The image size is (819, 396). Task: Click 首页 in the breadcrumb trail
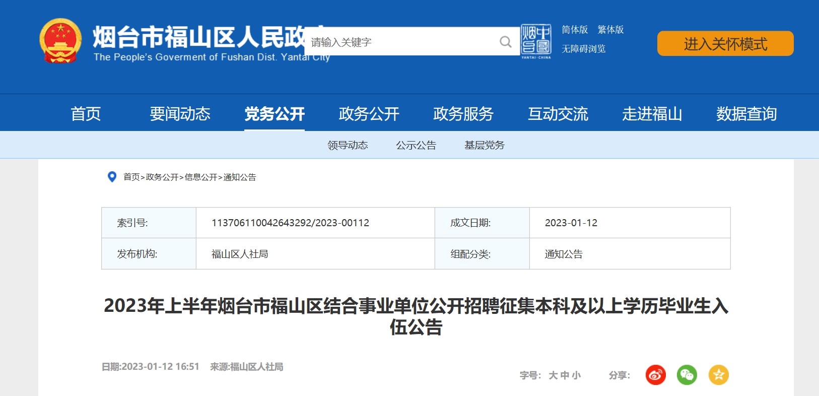[131, 177]
